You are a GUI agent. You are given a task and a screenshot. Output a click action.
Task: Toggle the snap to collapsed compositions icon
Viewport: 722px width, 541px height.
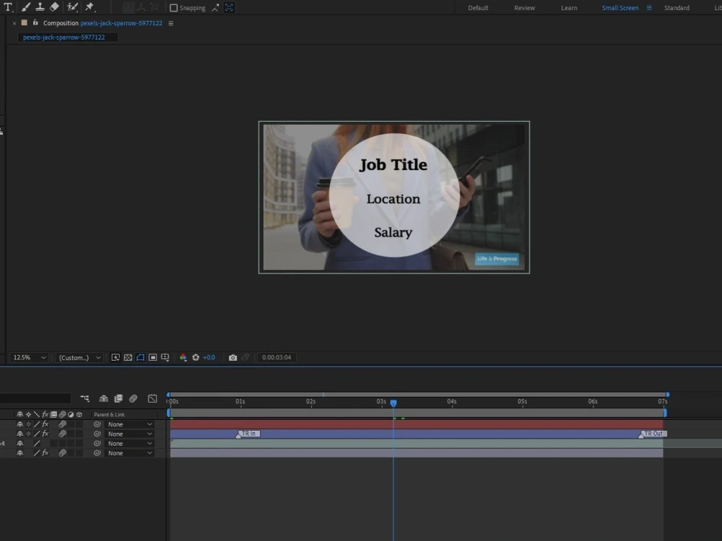[x=229, y=8]
